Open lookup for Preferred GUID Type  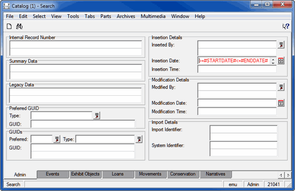pyautogui.click(x=97, y=116)
